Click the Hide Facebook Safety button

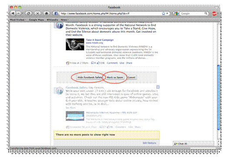pos(90,77)
